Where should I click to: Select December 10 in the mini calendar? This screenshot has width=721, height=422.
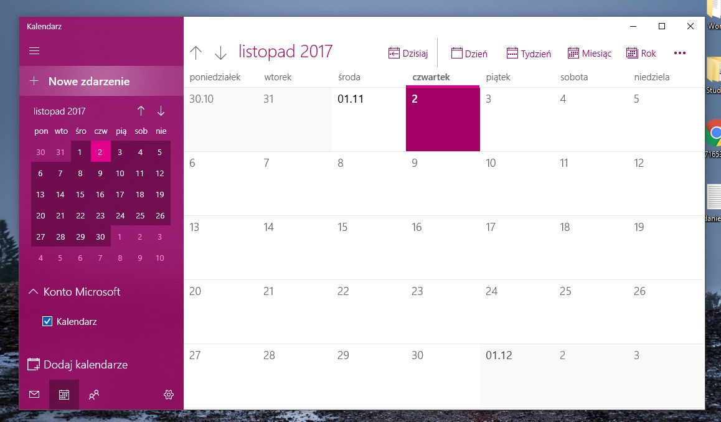tap(160, 258)
